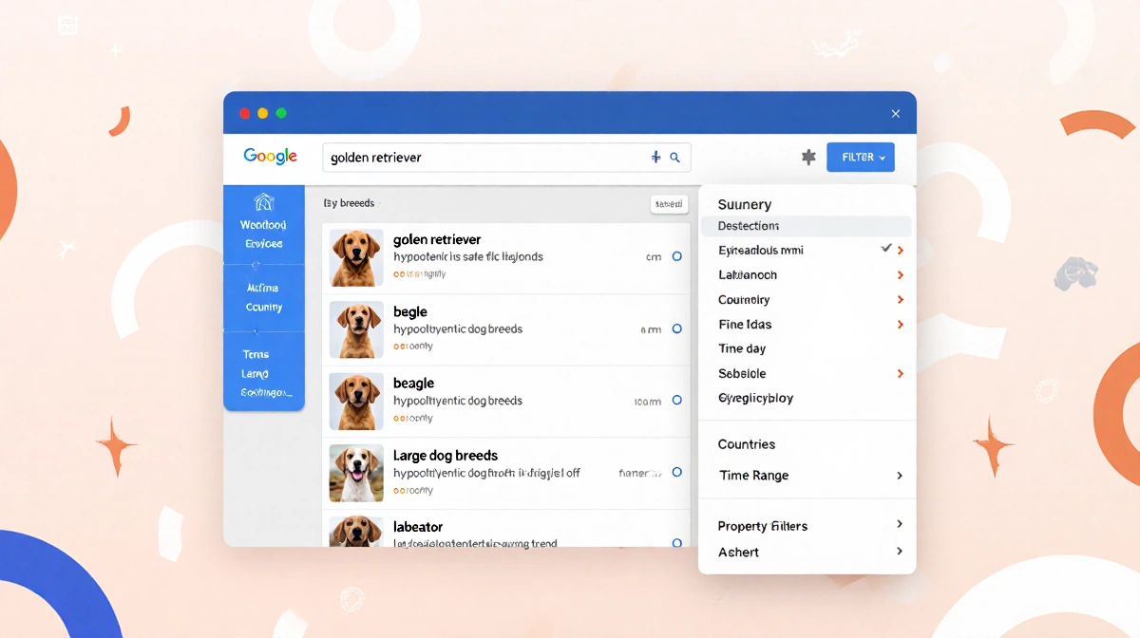Expand the Country filter chevron
The height and width of the screenshot is (638, 1140).
point(899,299)
